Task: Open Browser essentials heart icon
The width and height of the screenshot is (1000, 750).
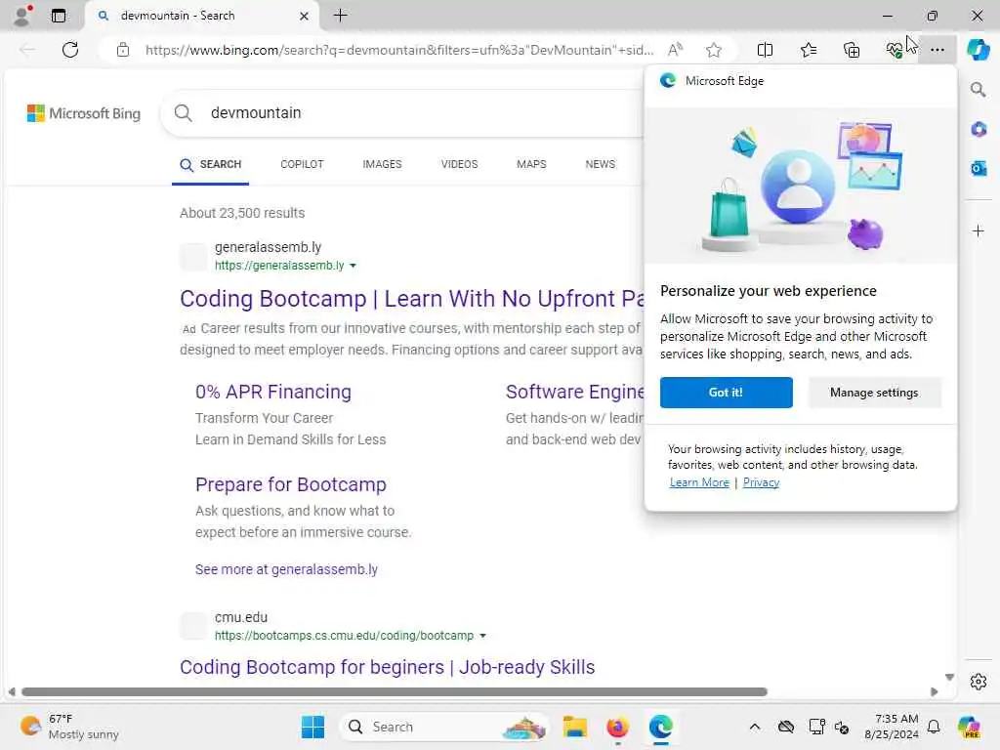Action: 895,50
